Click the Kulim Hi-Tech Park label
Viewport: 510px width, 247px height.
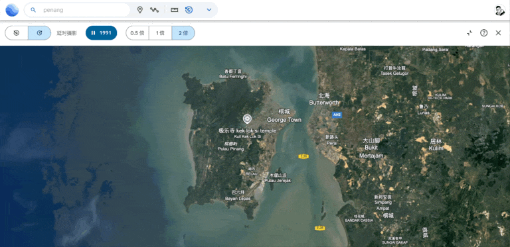tap(440, 97)
